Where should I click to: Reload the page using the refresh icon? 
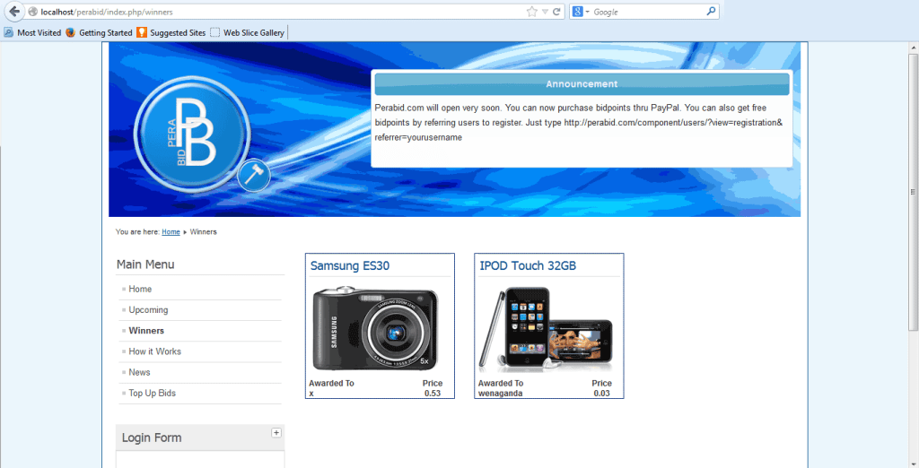click(x=557, y=12)
